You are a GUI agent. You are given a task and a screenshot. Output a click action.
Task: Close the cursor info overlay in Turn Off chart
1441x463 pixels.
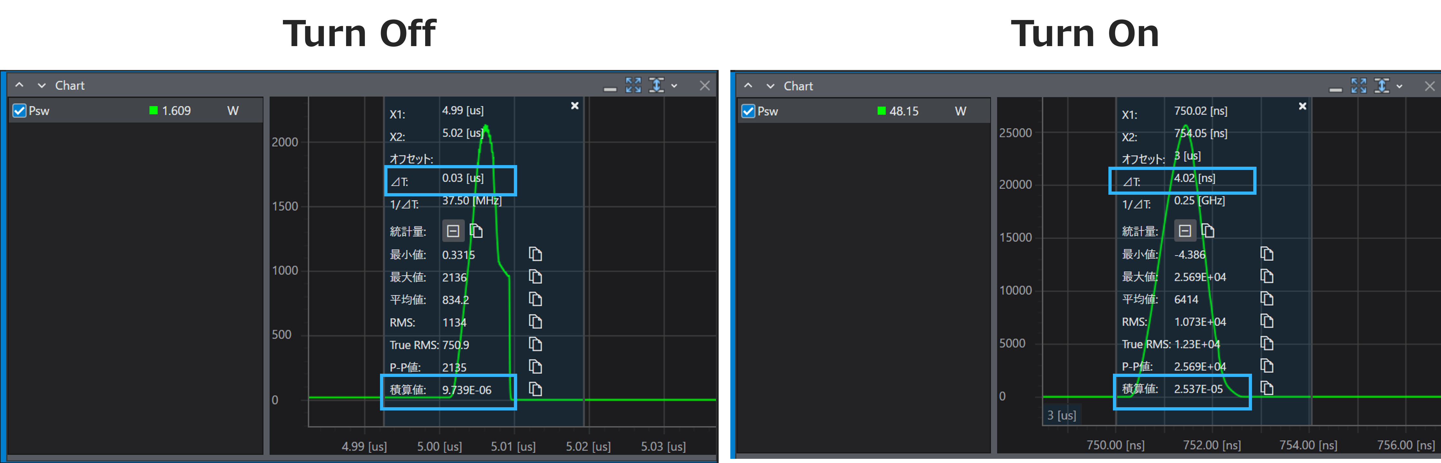[575, 106]
